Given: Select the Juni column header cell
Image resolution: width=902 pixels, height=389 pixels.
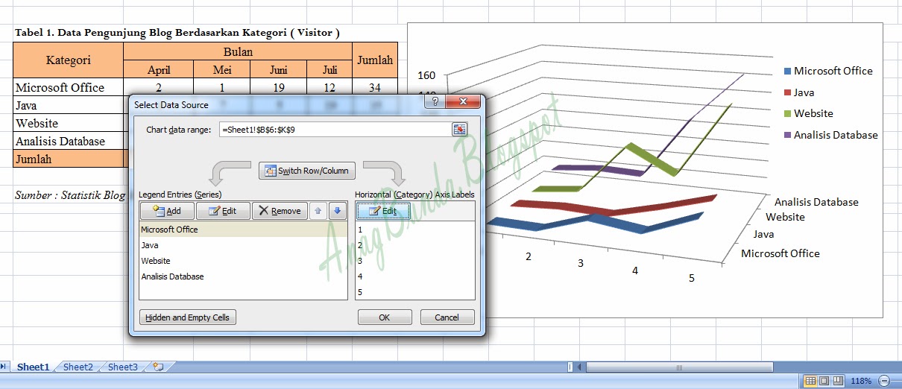Looking at the screenshot, I should (x=279, y=69).
